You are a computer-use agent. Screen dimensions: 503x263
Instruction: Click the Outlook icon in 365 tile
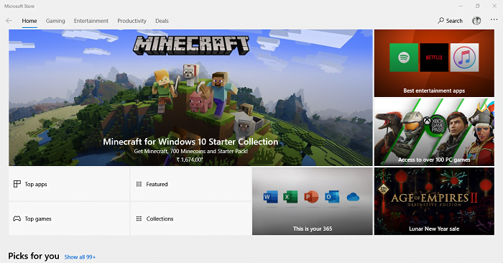[x=332, y=197]
